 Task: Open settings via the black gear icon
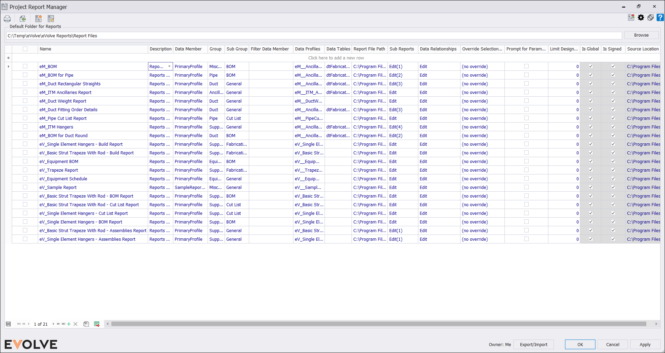pyautogui.click(x=641, y=18)
